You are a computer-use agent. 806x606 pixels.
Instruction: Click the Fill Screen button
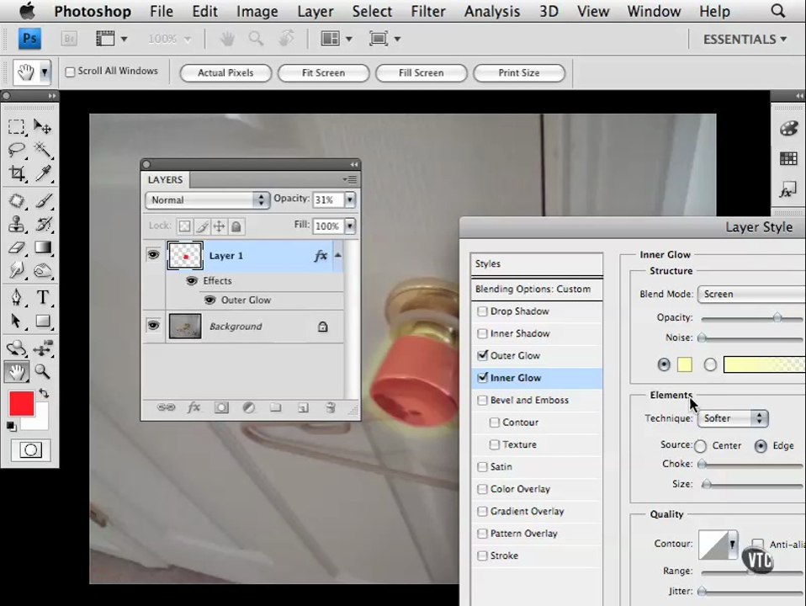[x=421, y=73]
